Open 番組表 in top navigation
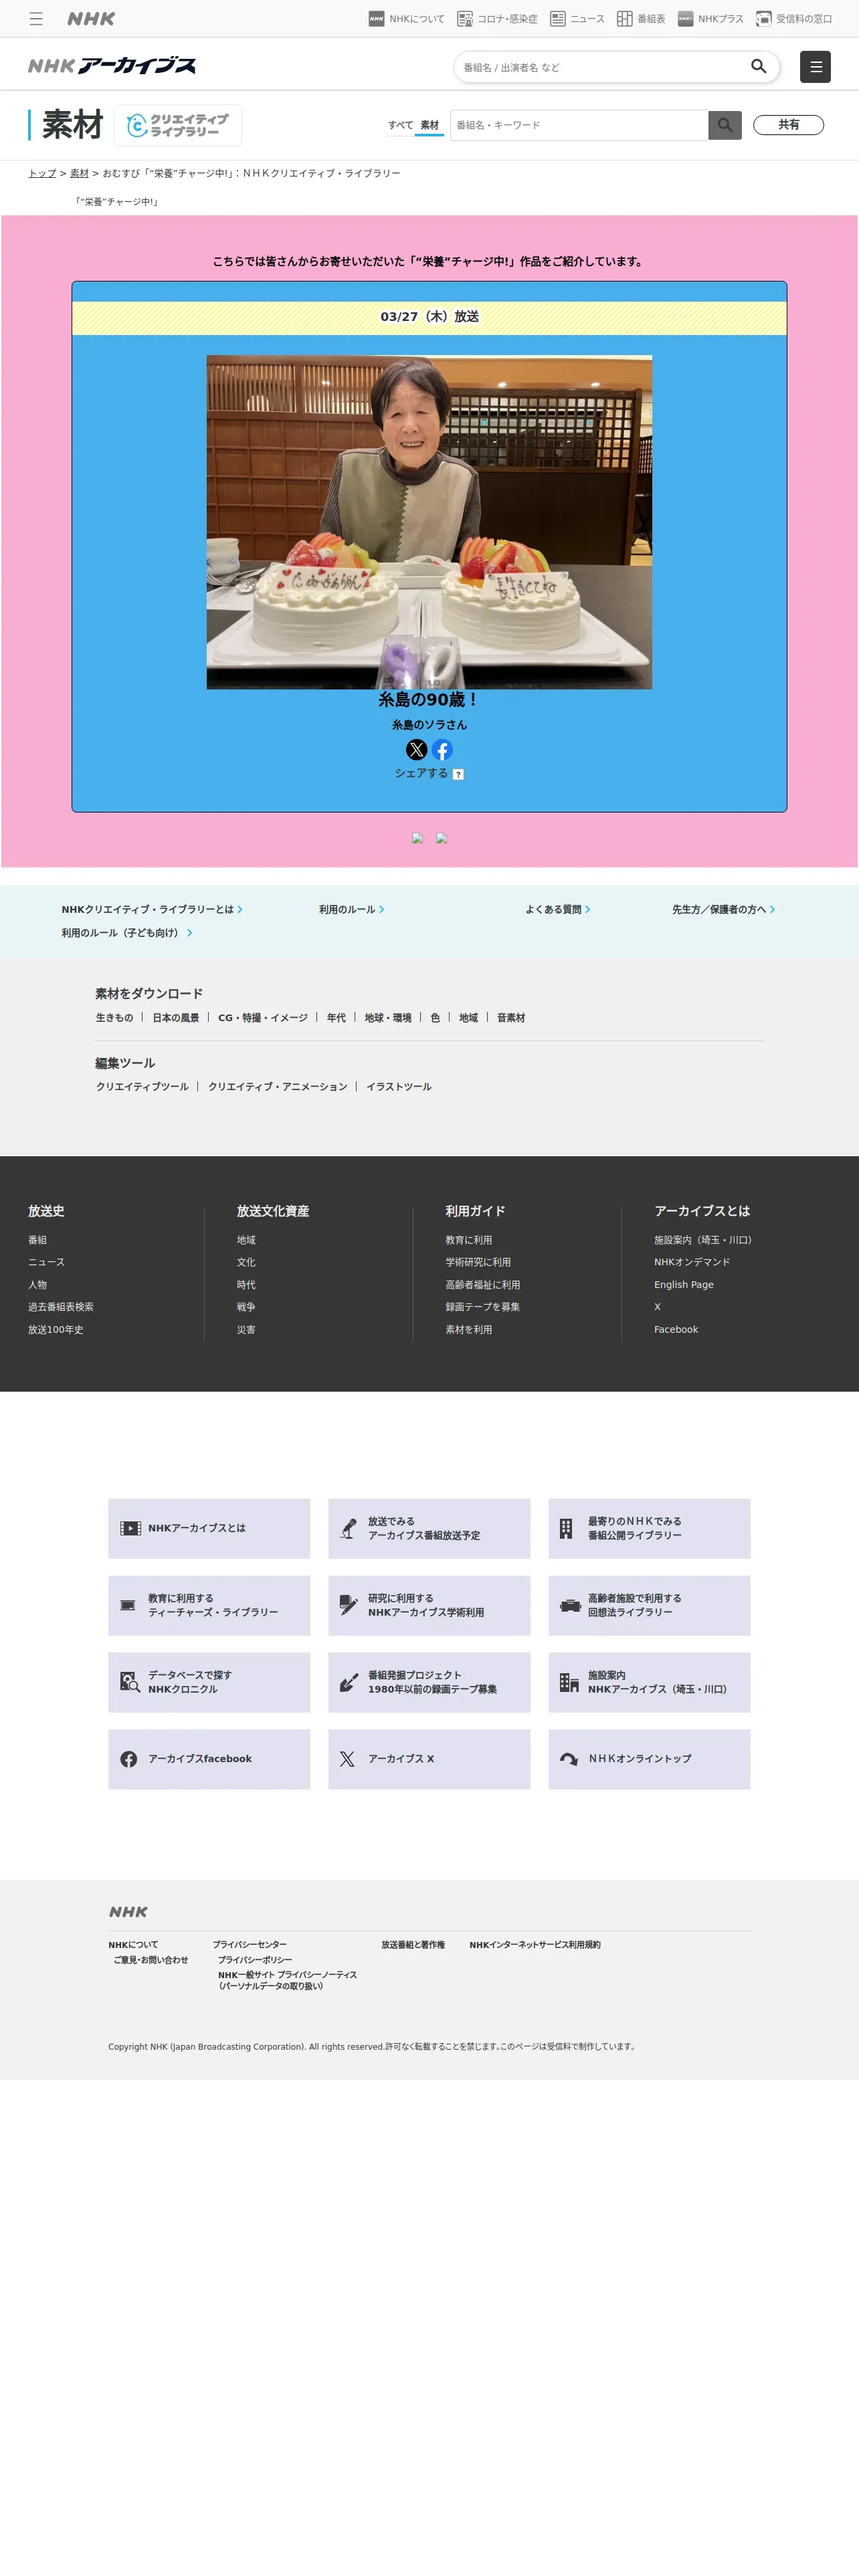This screenshot has width=859, height=2576. 641,19
